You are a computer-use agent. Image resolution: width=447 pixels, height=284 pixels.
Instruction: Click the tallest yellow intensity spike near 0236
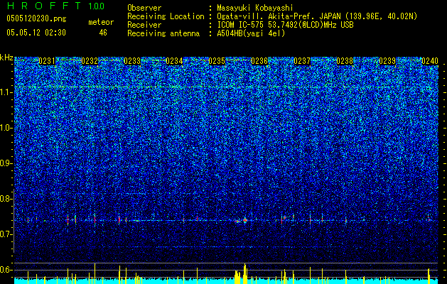pyautogui.click(x=245, y=273)
